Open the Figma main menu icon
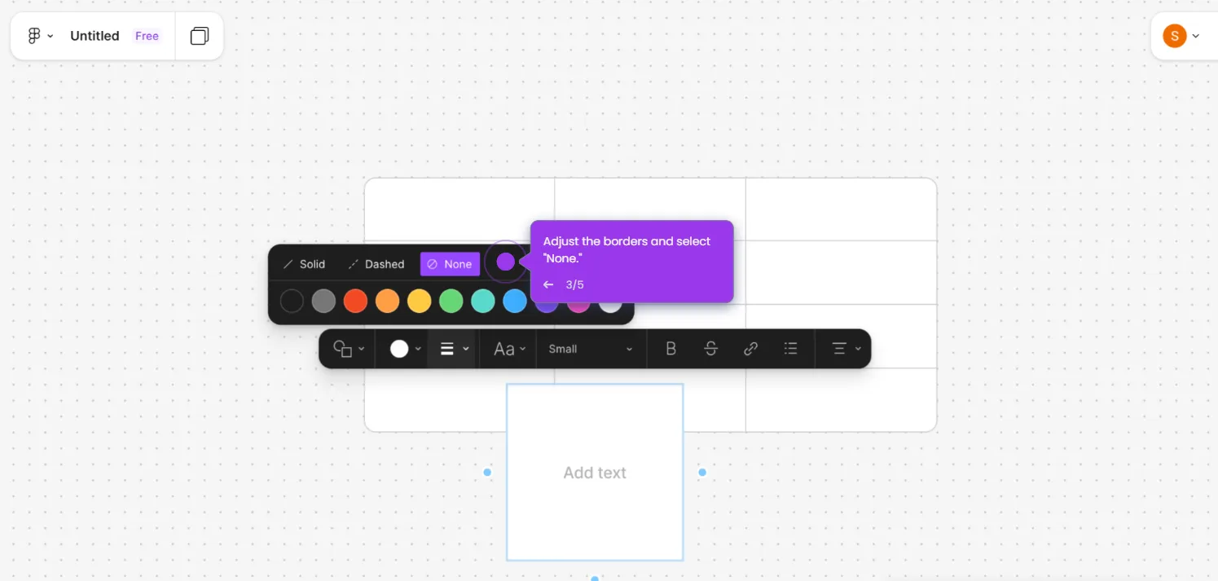Screen dimensions: 1218x581 (x=34, y=36)
